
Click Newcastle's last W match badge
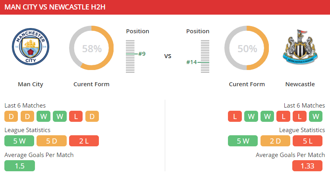coord(316,116)
